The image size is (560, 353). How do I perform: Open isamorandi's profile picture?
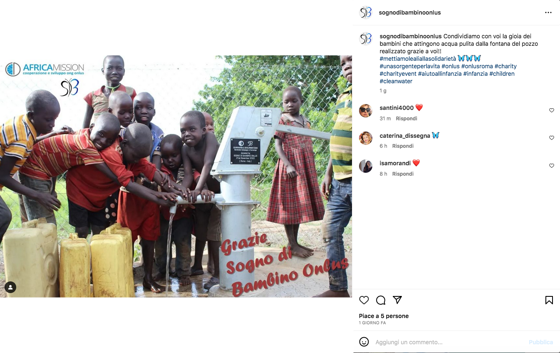(x=366, y=166)
